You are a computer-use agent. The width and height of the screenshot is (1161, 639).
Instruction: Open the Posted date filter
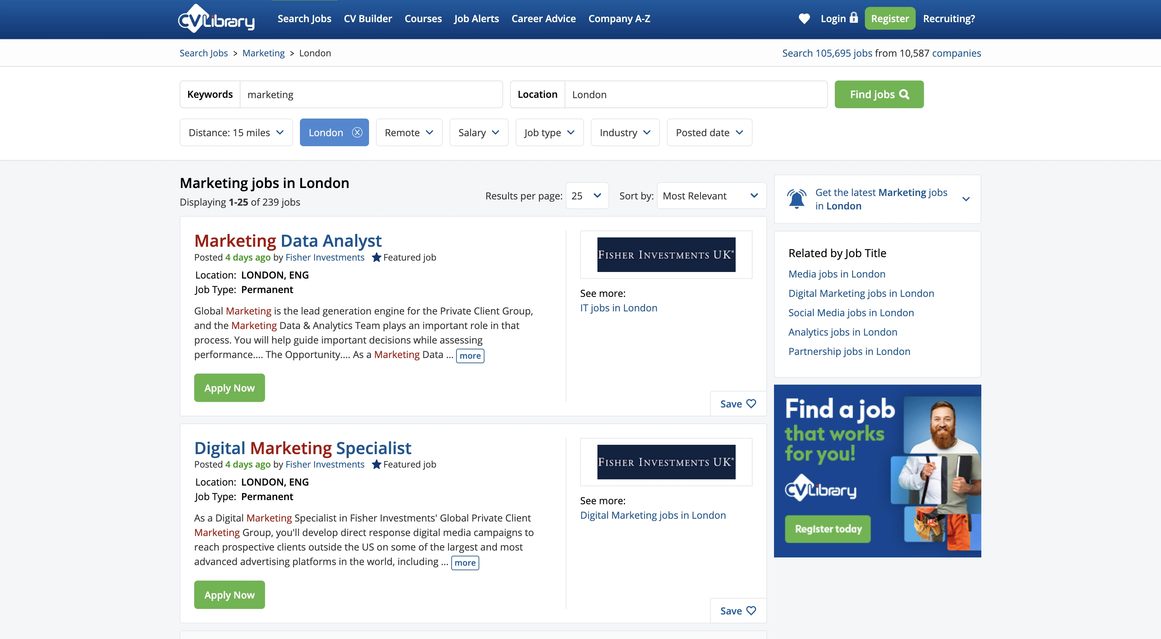(x=709, y=132)
